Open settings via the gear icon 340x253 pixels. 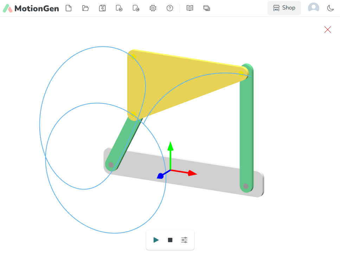pos(153,8)
